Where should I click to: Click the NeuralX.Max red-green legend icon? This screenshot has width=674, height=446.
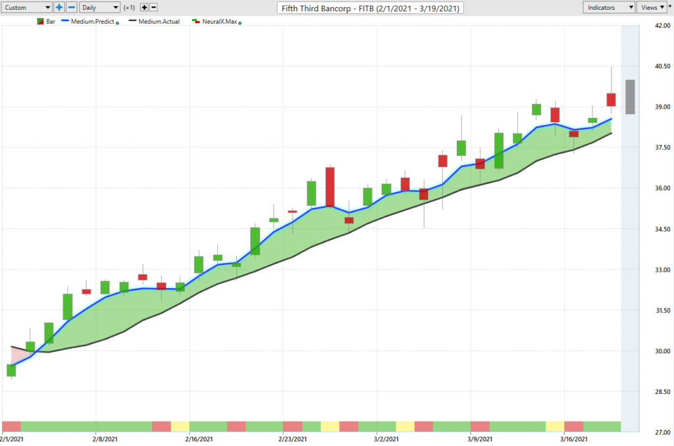point(196,22)
